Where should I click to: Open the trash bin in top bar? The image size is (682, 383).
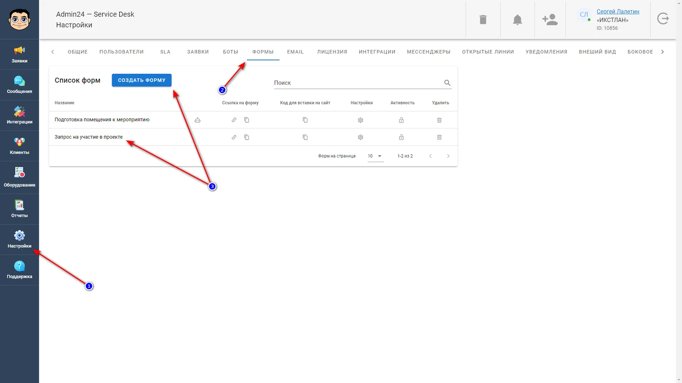(483, 19)
